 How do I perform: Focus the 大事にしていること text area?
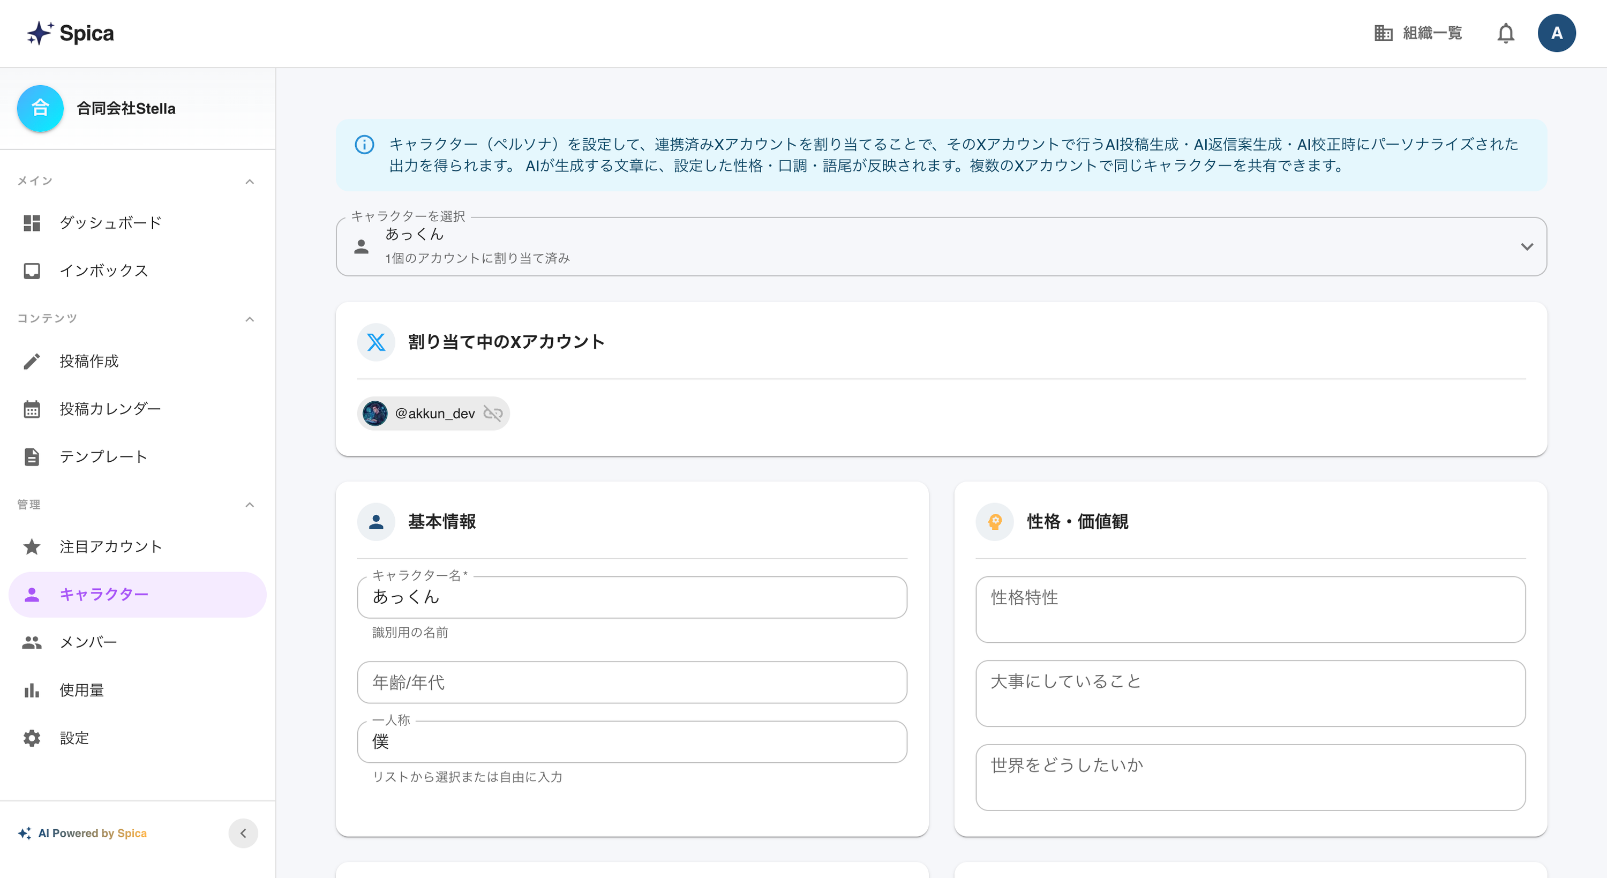(x=1250, y=693)
